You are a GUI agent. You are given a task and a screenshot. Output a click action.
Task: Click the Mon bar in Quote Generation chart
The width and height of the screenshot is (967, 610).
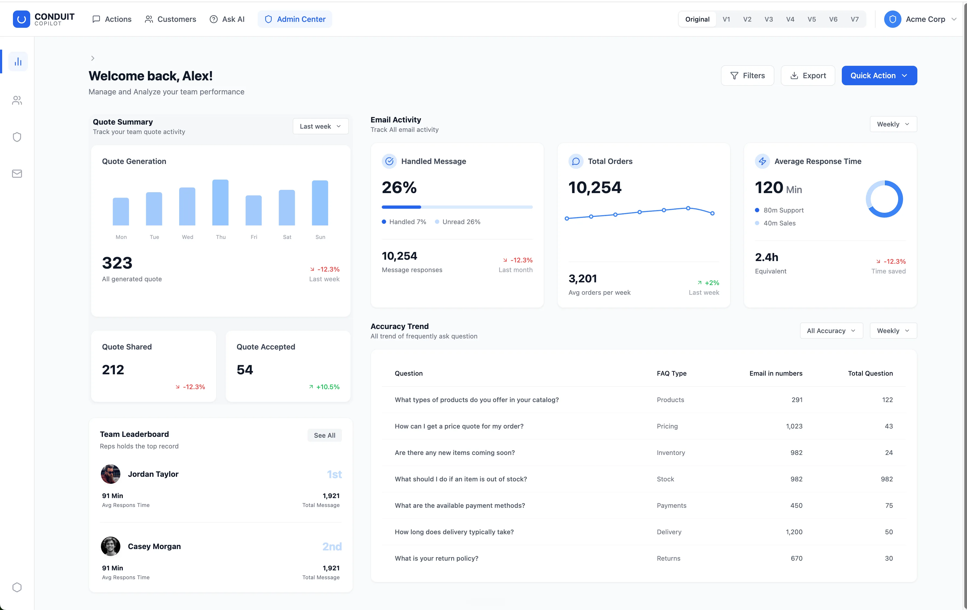click(x=121, y=211)
